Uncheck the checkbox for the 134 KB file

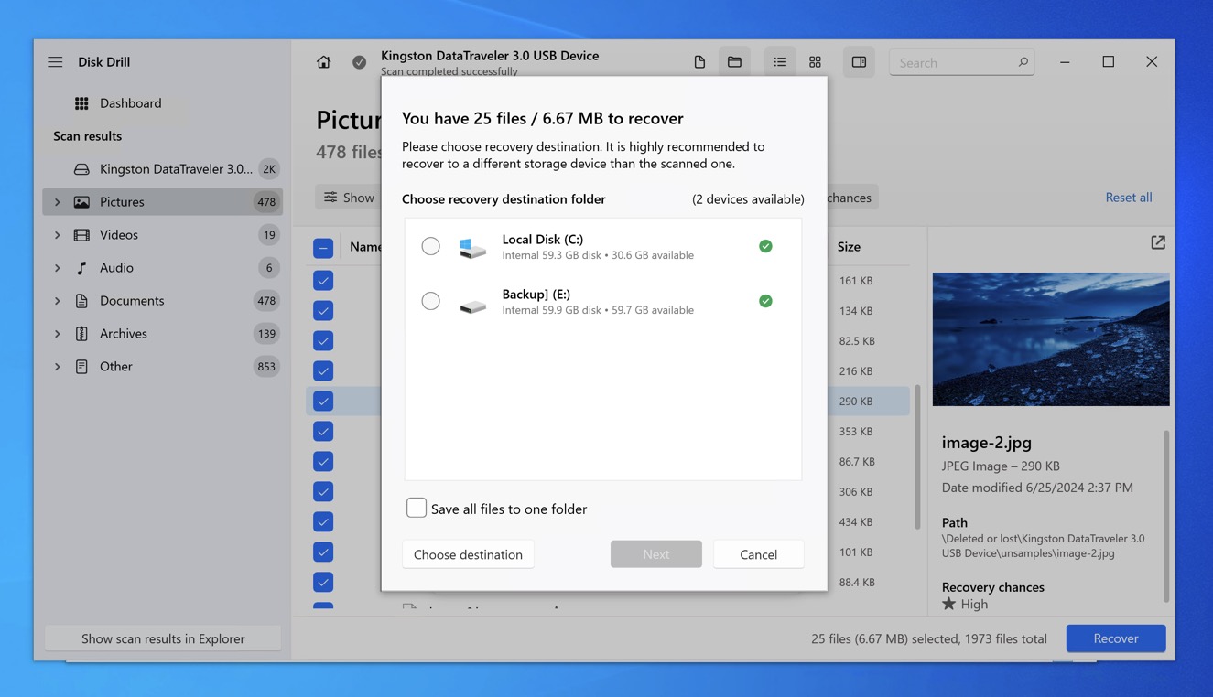point(323,311)
